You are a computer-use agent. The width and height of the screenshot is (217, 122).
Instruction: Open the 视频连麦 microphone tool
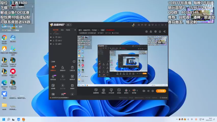tap(53, 78)
